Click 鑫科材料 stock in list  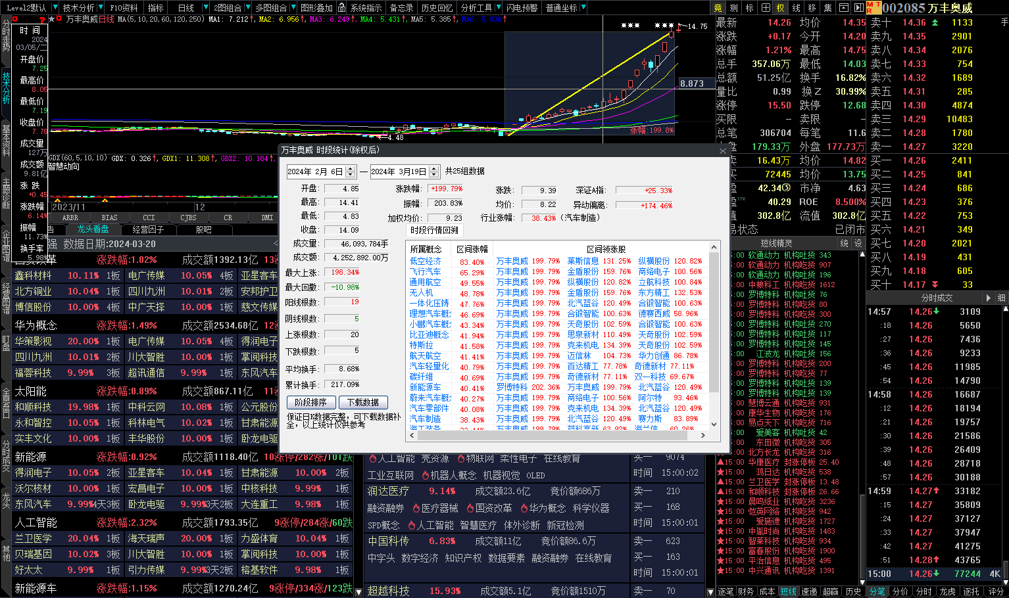pos(33,275)
